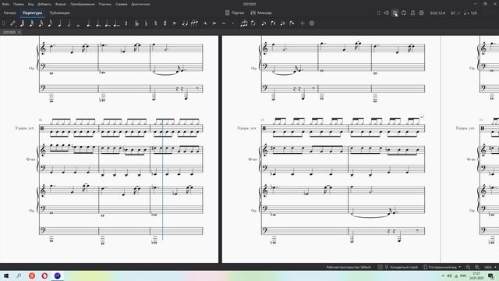Toggle note input pencil tool
The height and width of the screenshot is (281, 499).
click(x=12, y=23)
